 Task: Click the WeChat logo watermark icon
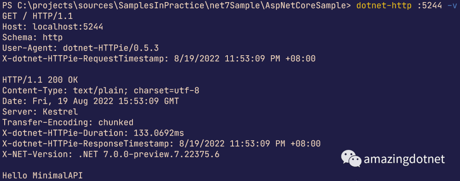pos(351,159)
